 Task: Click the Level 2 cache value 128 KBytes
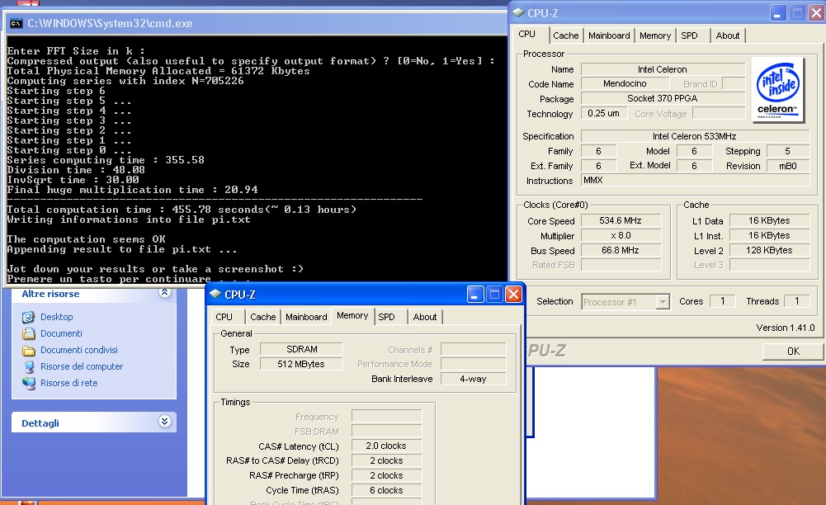pyautogui.click(x=769, y=250)
